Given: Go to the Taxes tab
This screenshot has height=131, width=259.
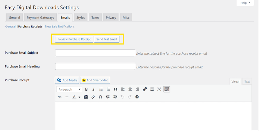Looking at the screenshot, I should click(95, 17).
